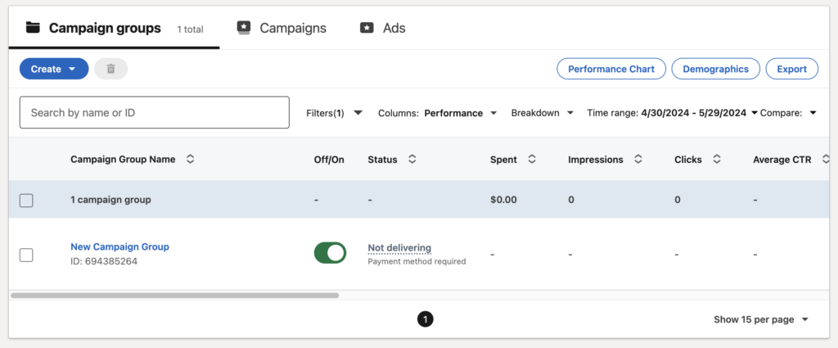This screenshot has width=838, height=348.
Task: Click the Export button
Action: tap(792, 69)
